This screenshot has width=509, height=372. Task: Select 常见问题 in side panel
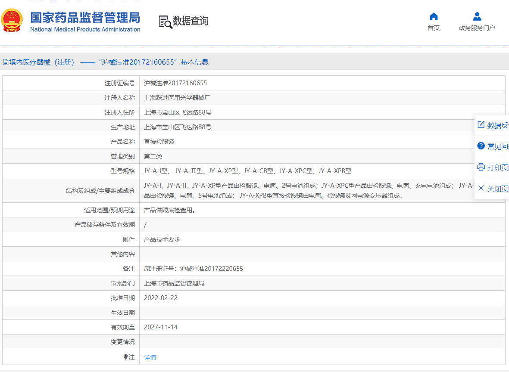point(498,146)
